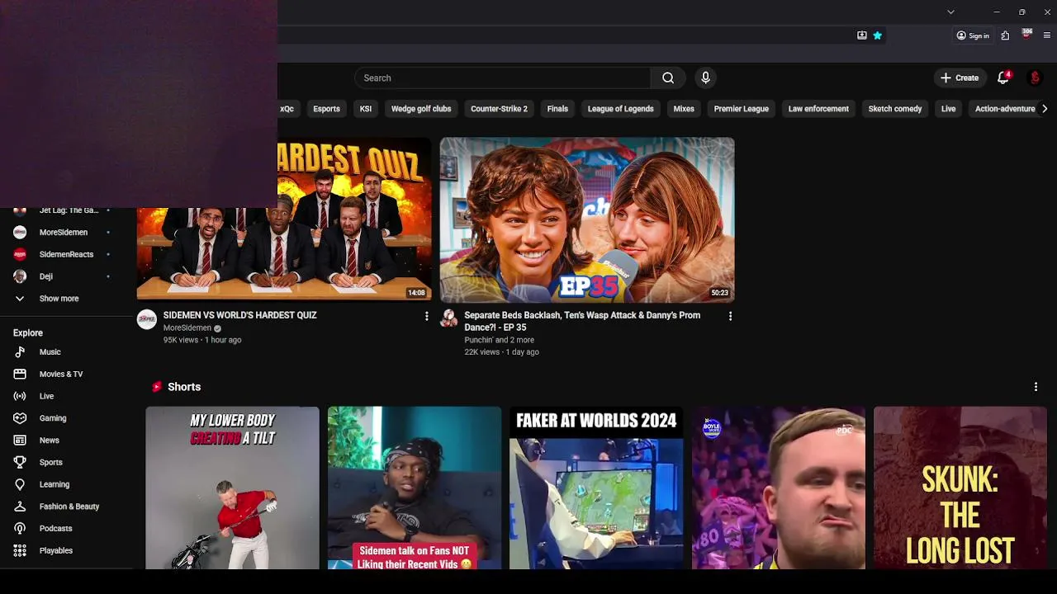Open SIDEMEN VS WORLD'S HARDEST QUIZ title
Viewport: 1057px width, 594px height.
(x=240, y=315)
